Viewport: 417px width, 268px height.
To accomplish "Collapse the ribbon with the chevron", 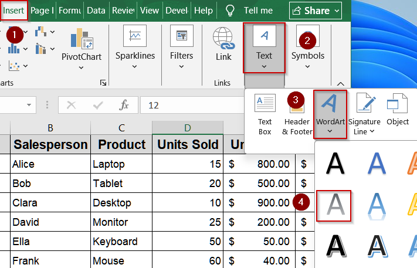I will coord(340,84).
